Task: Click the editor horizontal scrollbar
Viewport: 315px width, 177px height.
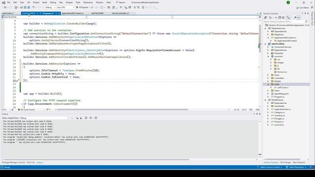Action: [123, 110]
